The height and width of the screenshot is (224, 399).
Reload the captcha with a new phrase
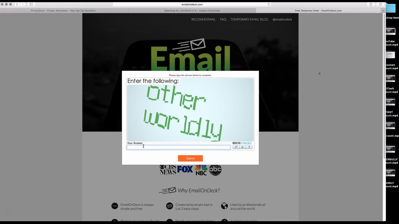pos(236,147)
